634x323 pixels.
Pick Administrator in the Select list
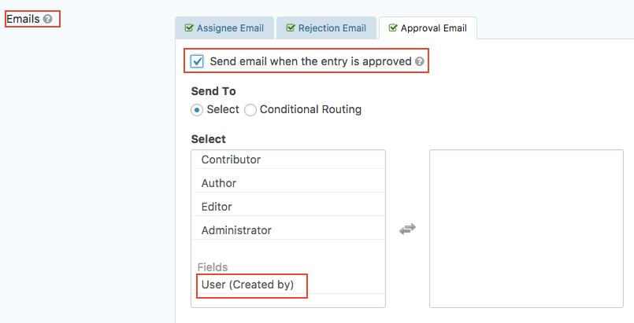pyautogui.click(x=236, y=230)
